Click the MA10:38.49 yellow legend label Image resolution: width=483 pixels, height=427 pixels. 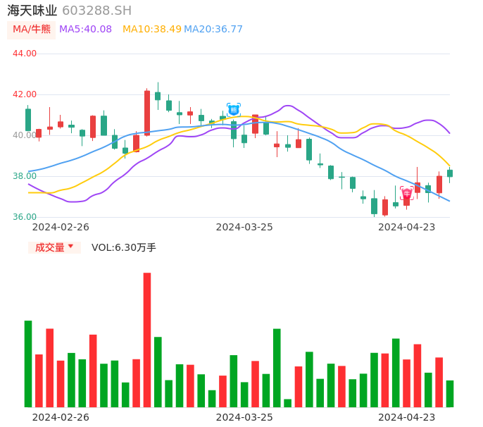(x=151, y=29)
